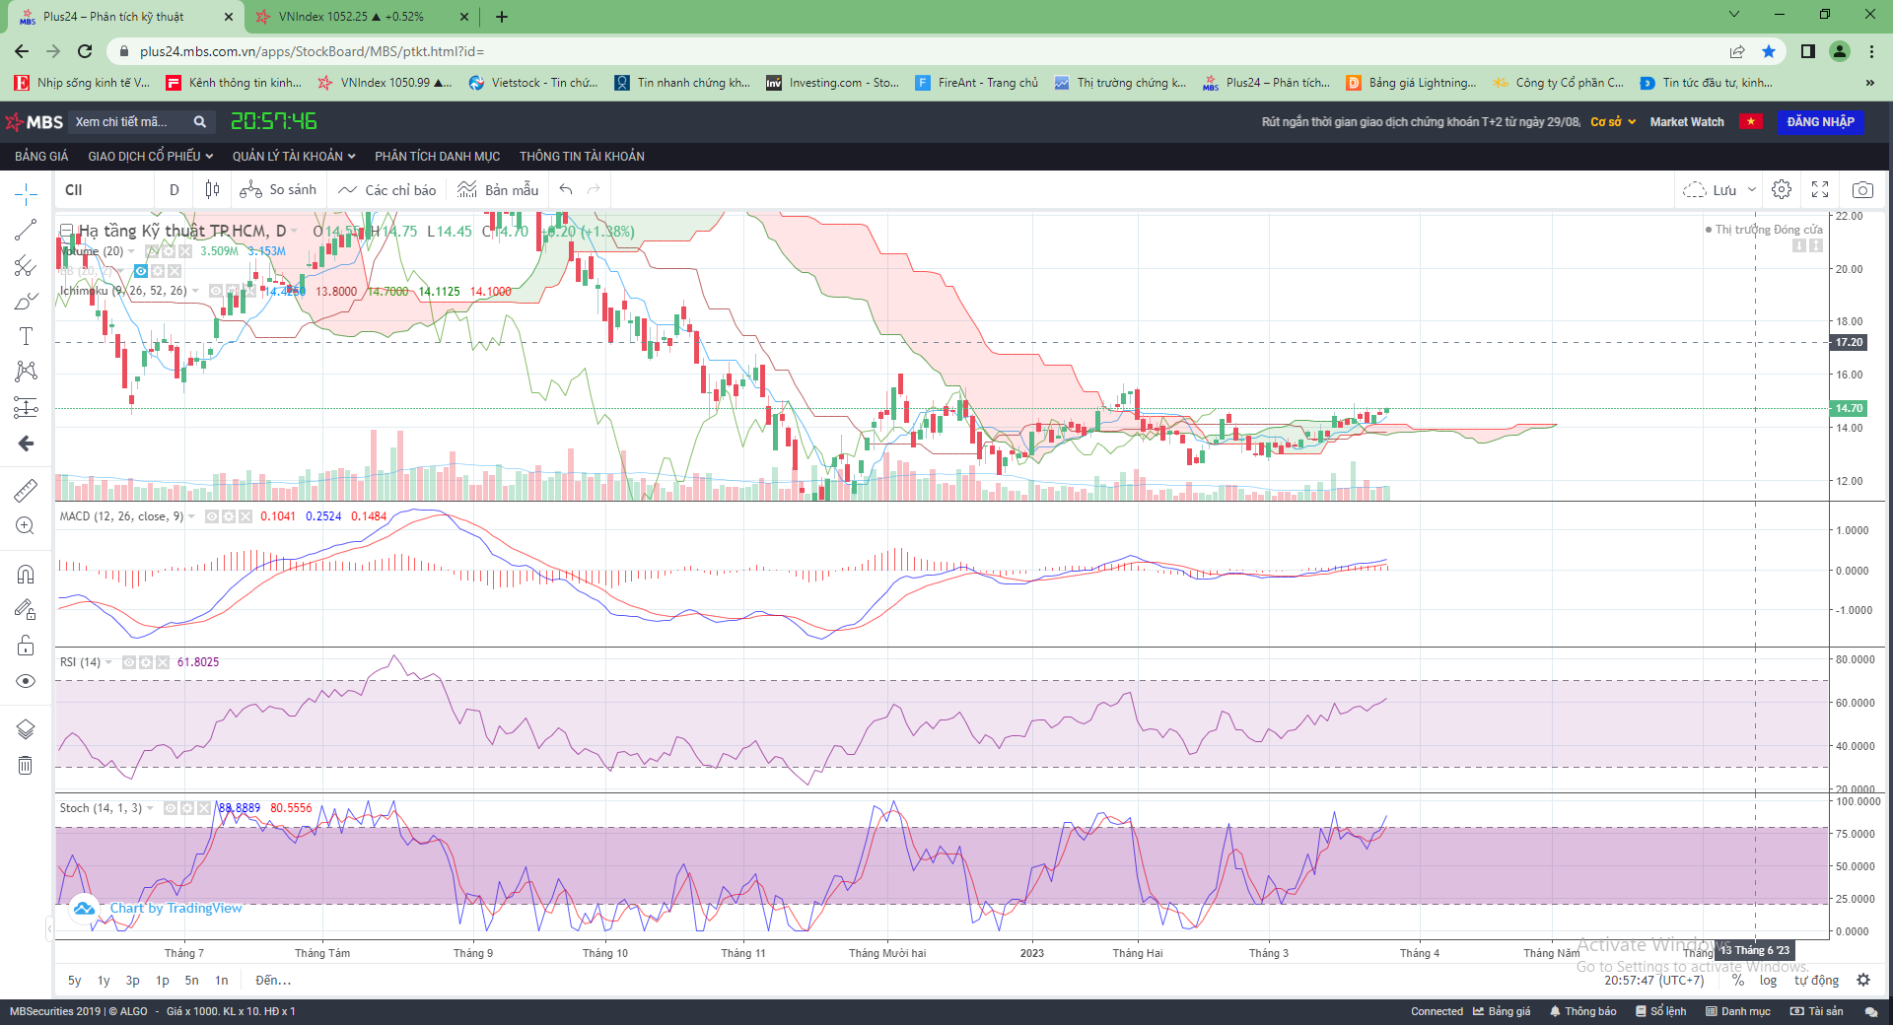Expand the Volume (20) legend menu arrow

pos(132,251)
